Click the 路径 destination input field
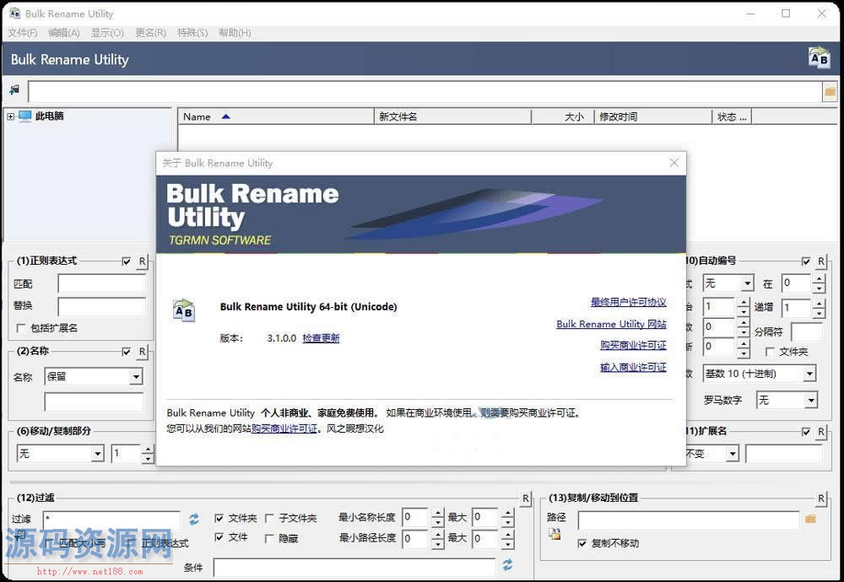 tap(689, 520)
